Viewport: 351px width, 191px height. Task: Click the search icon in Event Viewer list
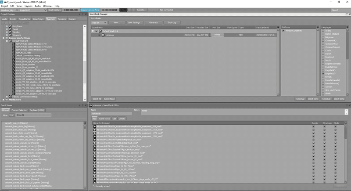pos(85,123)
